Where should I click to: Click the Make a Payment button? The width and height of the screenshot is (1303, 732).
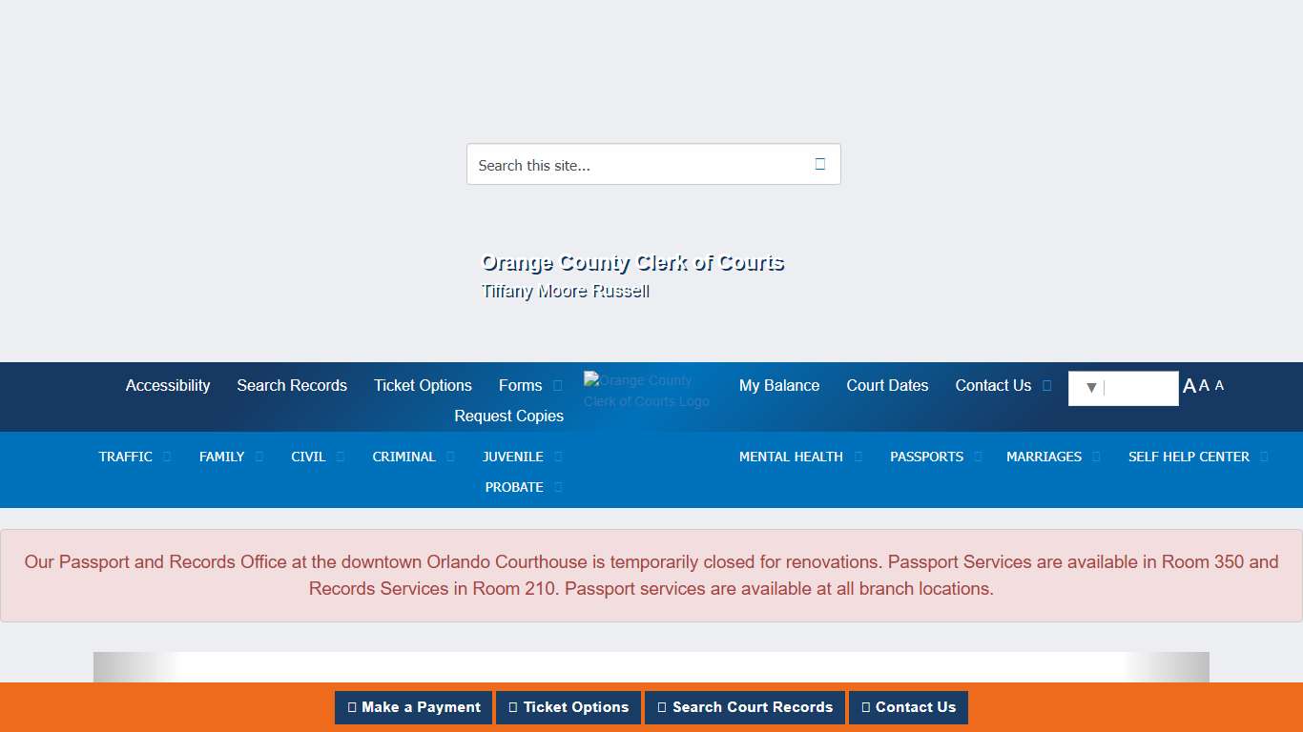tap(413, 707)
